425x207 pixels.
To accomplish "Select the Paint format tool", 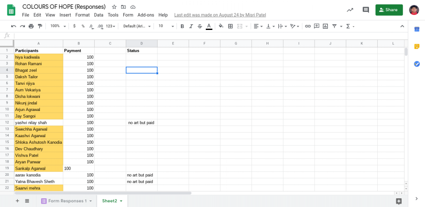I will (x=40, y=26).
